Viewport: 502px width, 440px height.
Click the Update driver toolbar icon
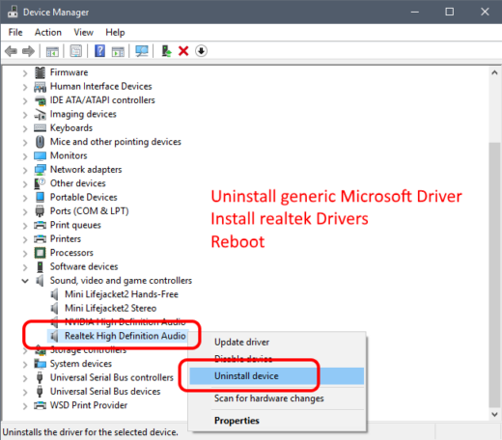[x=166, y=51]
